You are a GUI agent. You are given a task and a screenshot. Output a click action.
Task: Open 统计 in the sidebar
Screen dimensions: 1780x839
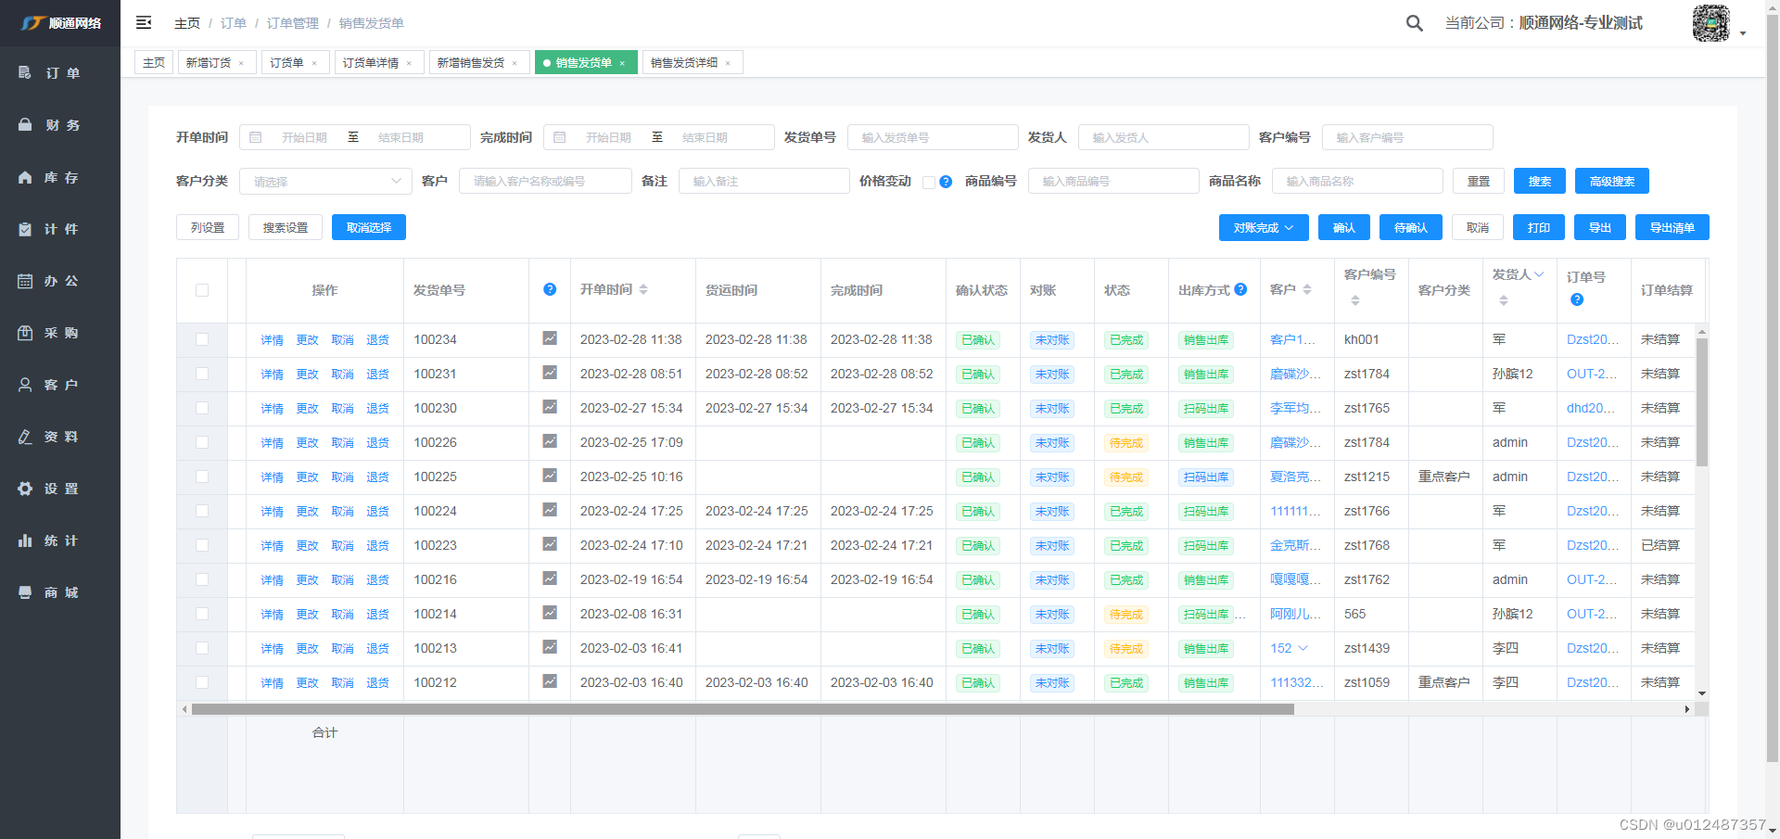[60, 540]
